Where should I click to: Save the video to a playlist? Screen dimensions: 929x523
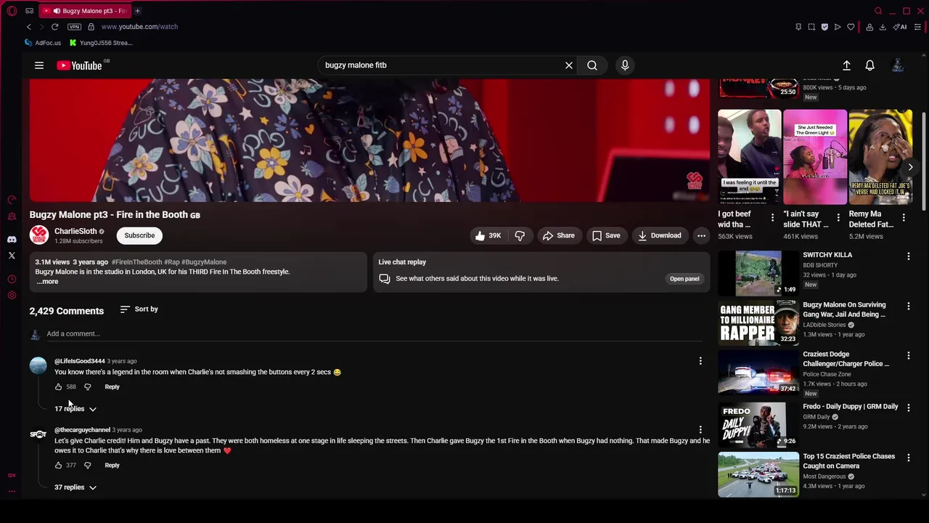pos(606,235)
